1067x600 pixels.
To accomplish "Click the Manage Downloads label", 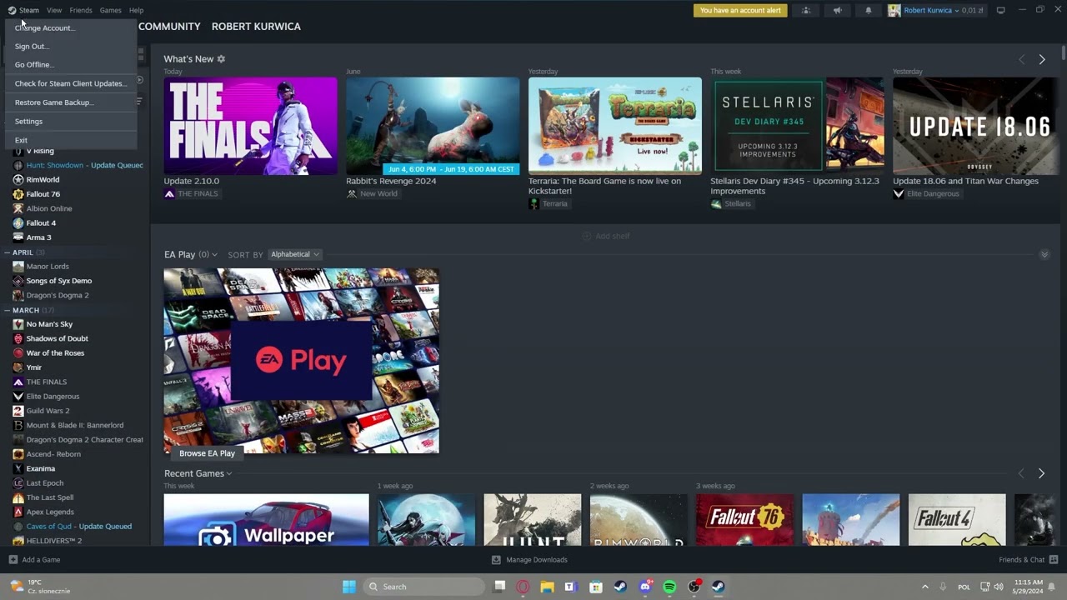I will (x=537, y=560).
